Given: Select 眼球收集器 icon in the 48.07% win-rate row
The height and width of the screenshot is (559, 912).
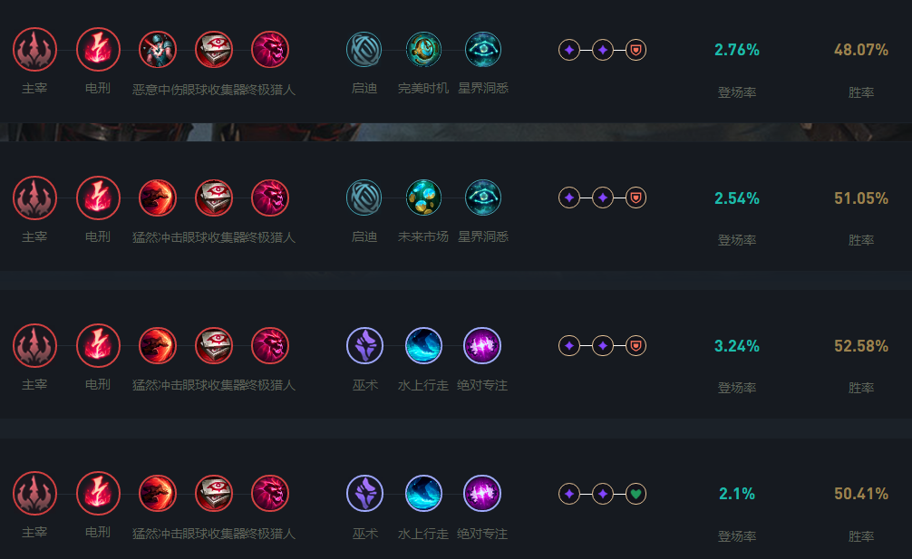Looking at the screenshot, I should tap(214, 50).
